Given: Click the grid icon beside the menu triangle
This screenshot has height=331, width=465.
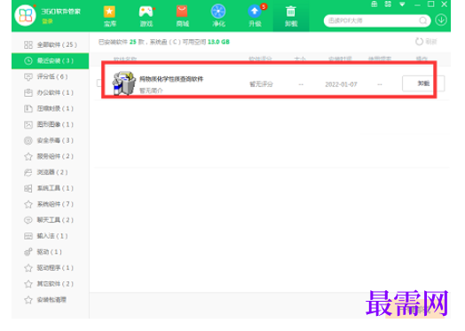Looking at the screenshot, I should 388,4.
